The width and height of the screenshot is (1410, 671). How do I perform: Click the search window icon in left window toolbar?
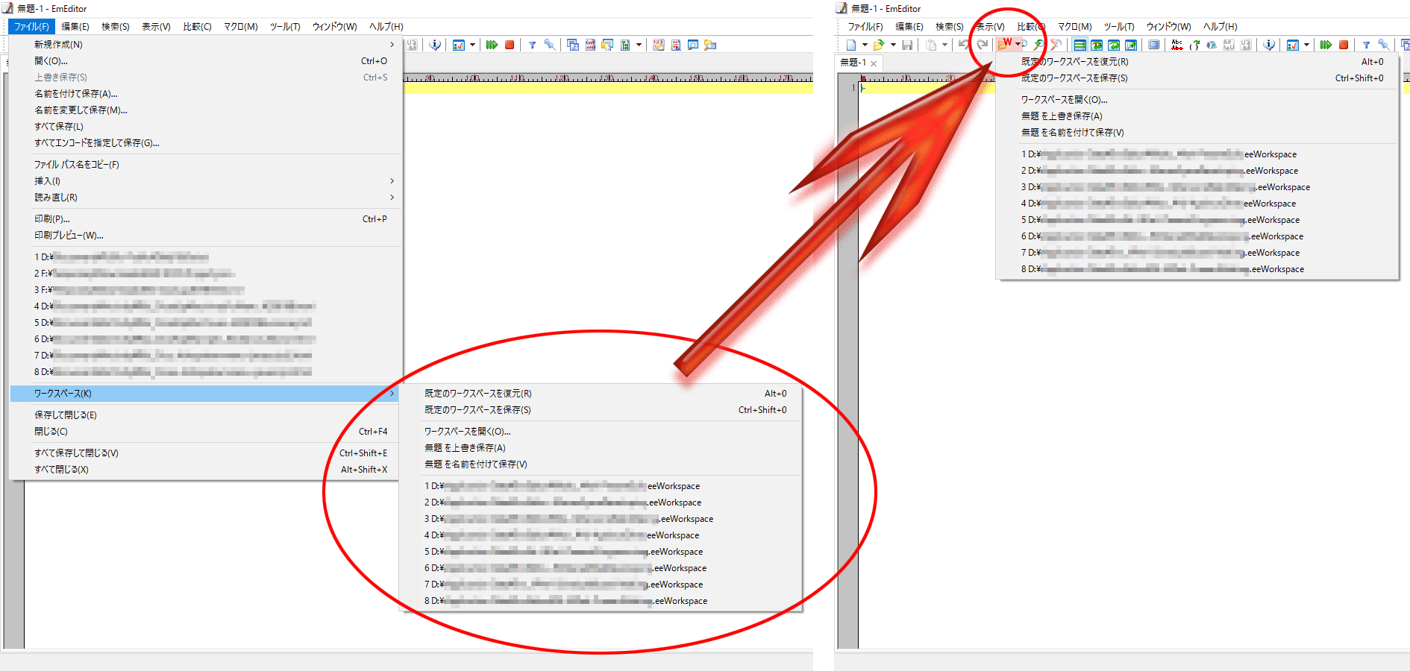[x=693, y=45]
